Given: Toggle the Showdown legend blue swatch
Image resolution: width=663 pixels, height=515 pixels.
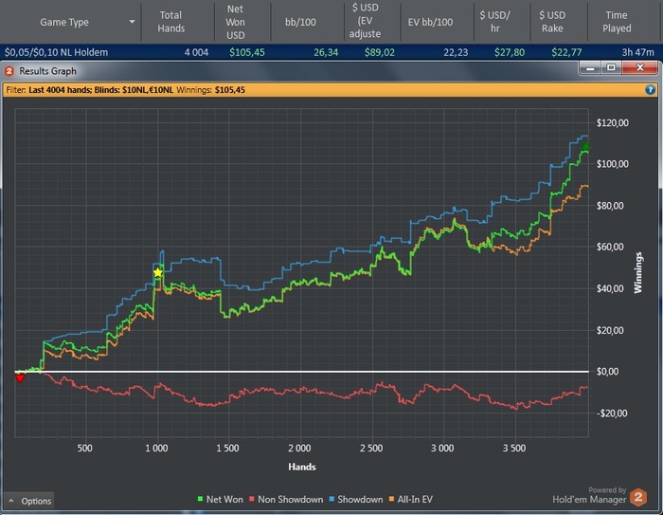Looking at the screenshot, I should (x=331, y=499).
